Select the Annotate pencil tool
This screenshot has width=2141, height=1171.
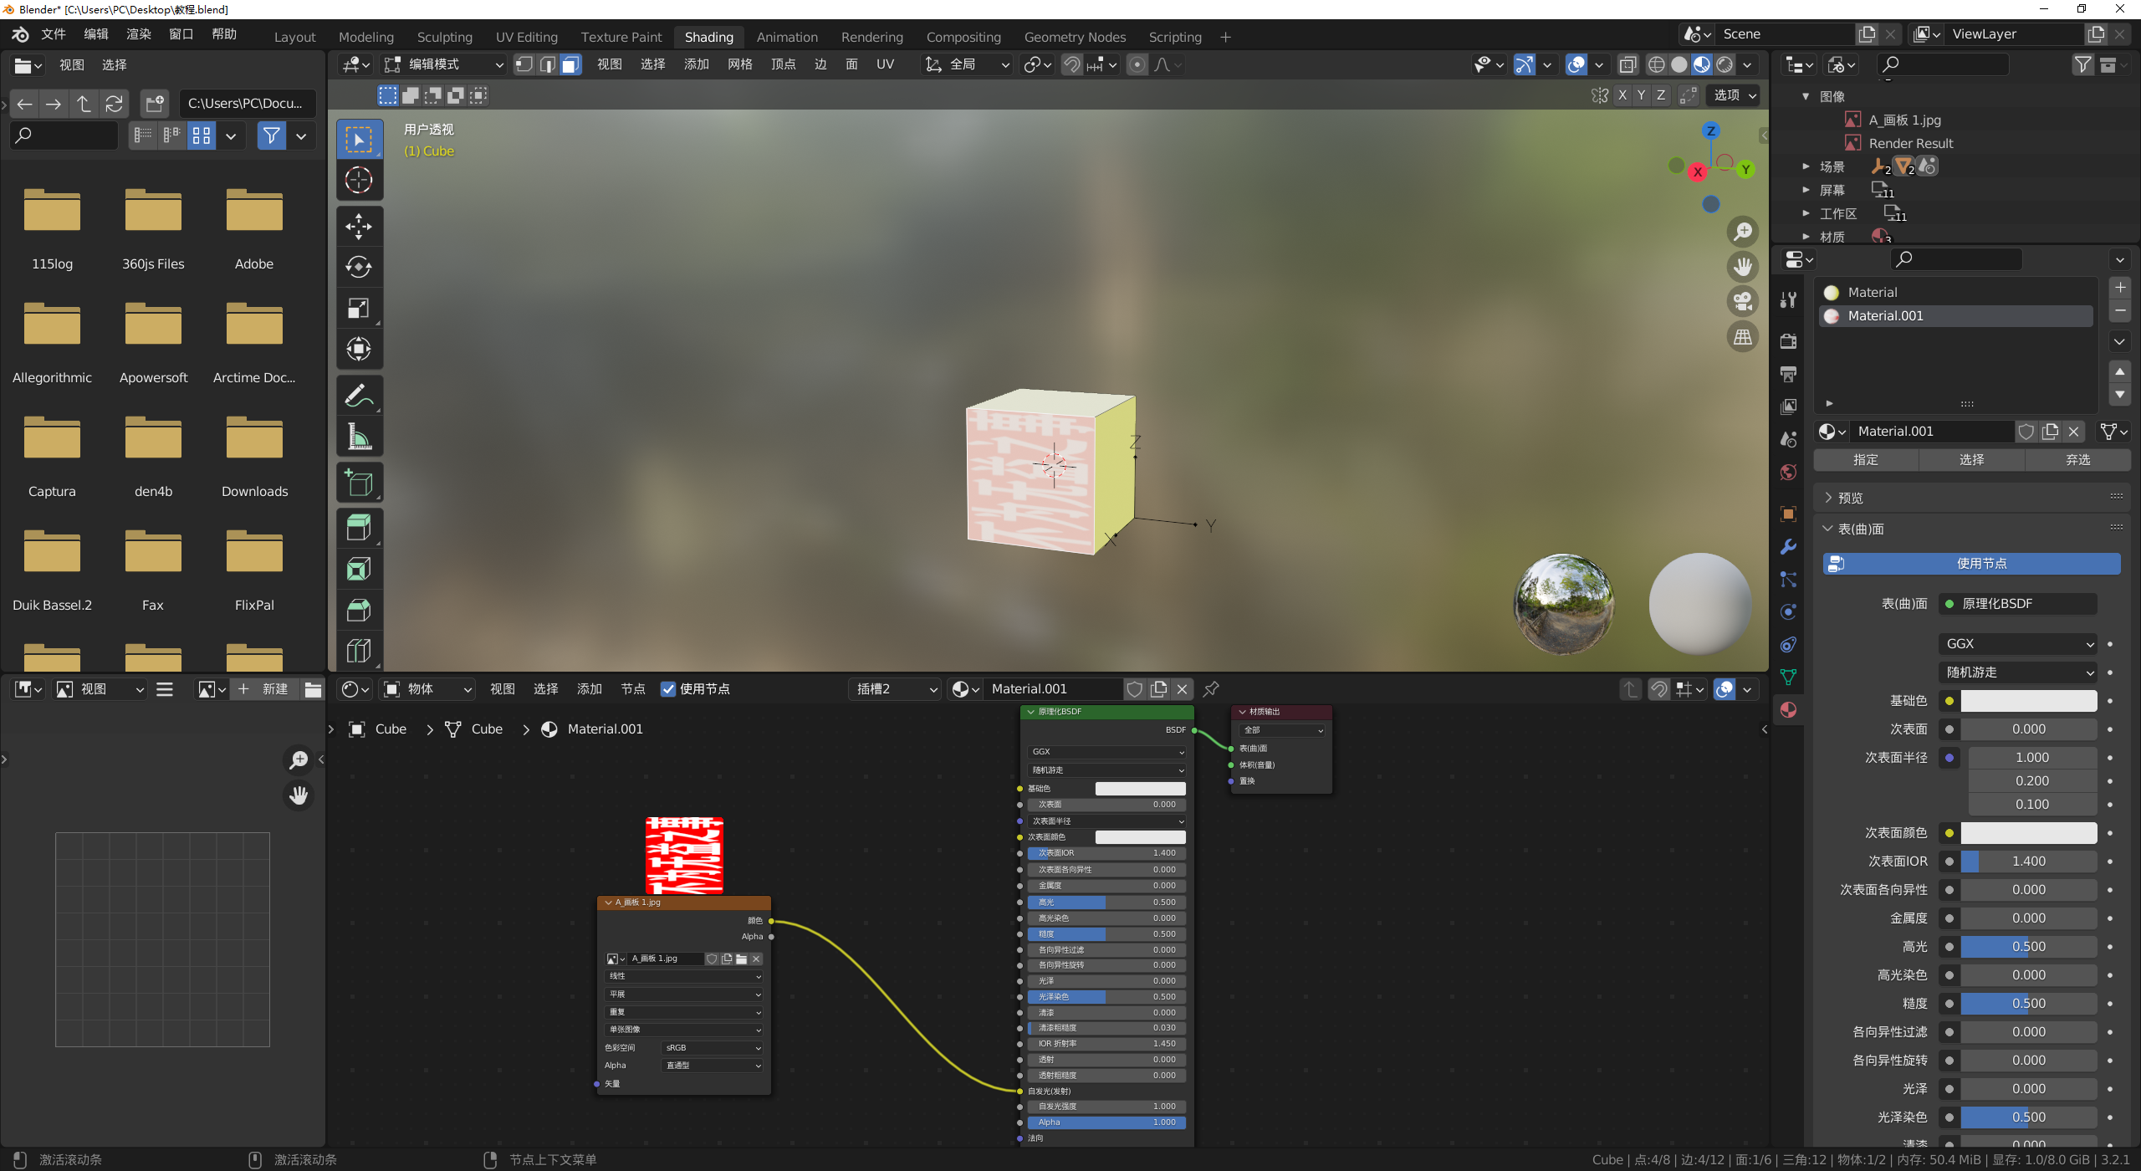click(359, 396)
